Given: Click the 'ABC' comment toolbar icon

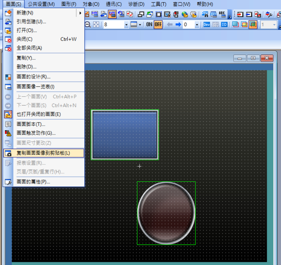Looking at the screenshot, I should click(222, 14).
